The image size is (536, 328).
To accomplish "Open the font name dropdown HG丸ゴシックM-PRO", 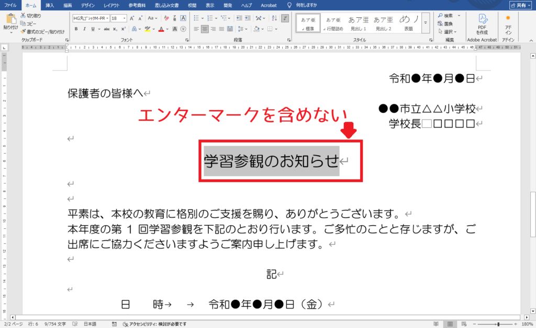I will click(x=91, y=18).
